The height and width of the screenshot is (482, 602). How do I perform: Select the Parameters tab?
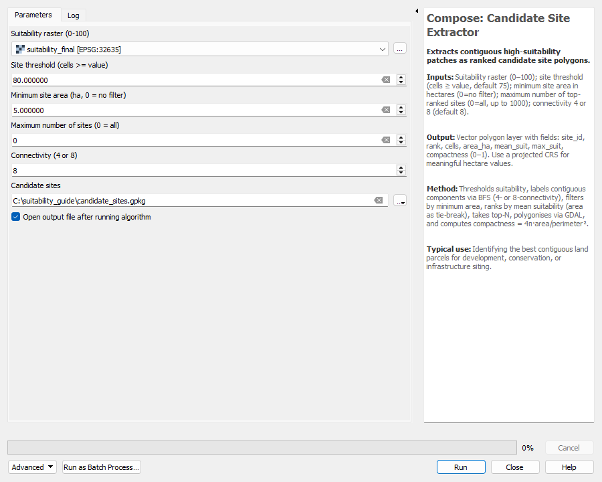[33, 15]
